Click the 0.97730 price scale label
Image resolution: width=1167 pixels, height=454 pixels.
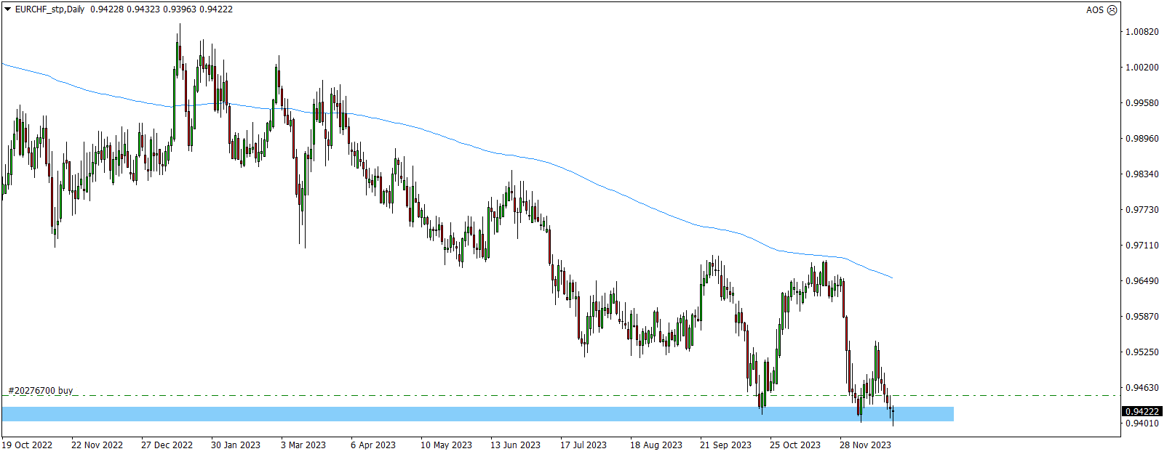click(1142, 210)
